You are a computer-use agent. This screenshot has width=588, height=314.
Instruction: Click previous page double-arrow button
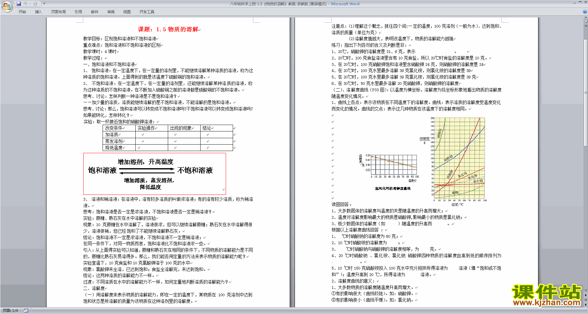click(586, 295)
